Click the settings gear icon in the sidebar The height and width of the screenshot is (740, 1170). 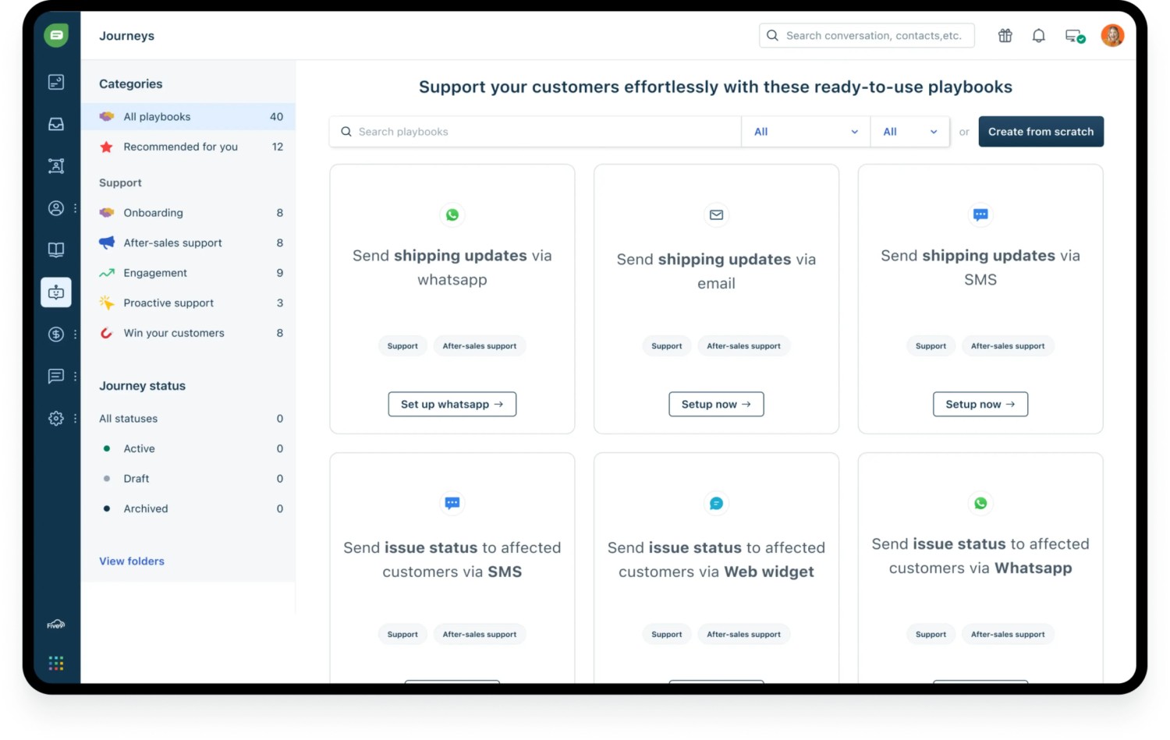coord(56,419)
